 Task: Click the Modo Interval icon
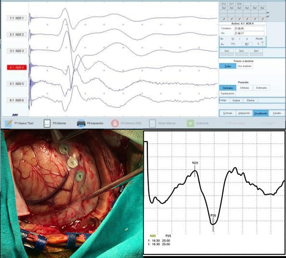[153, 123]
